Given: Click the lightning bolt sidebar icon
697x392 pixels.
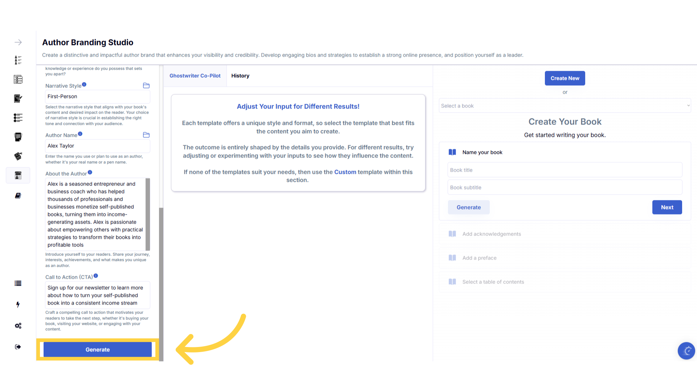Looking at the screenshot, I should point(18,305).
